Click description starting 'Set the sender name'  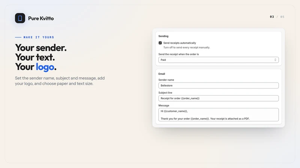point(60,81)
